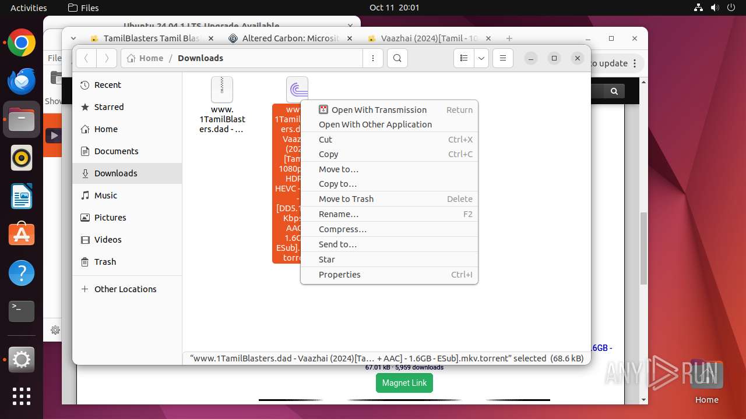Open Properties from context menu
The image size is (746, 419).
tap(389, 275)
